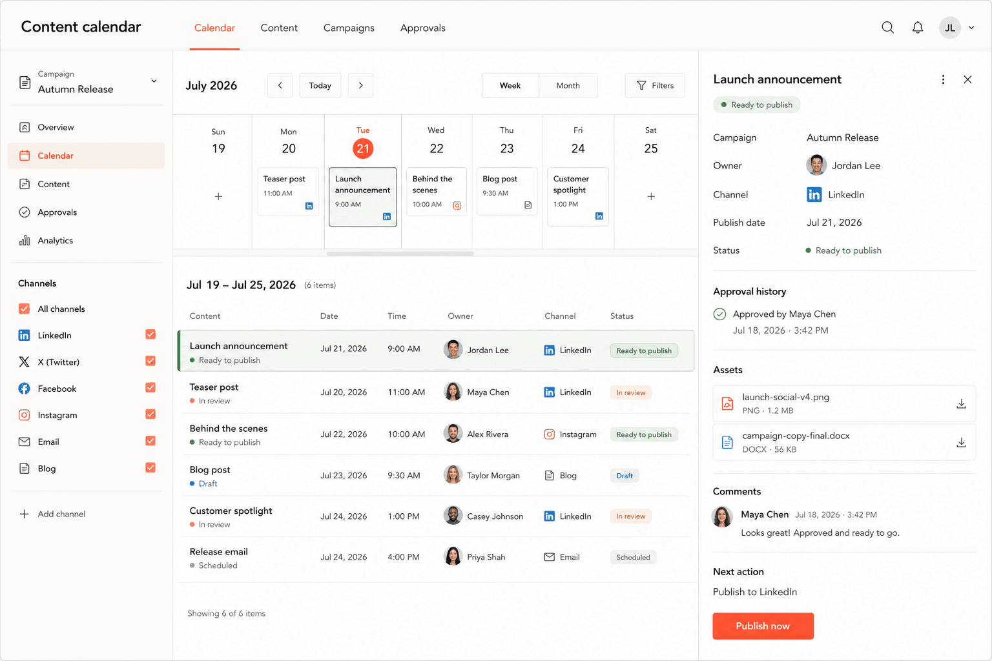The height and width of the screenshot is (661, 992).
Task: Open the Behind the scenes calendar card
Action: coord(437,192)
